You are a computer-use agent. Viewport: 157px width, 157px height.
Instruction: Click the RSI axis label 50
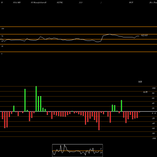[x=2, y=41]
